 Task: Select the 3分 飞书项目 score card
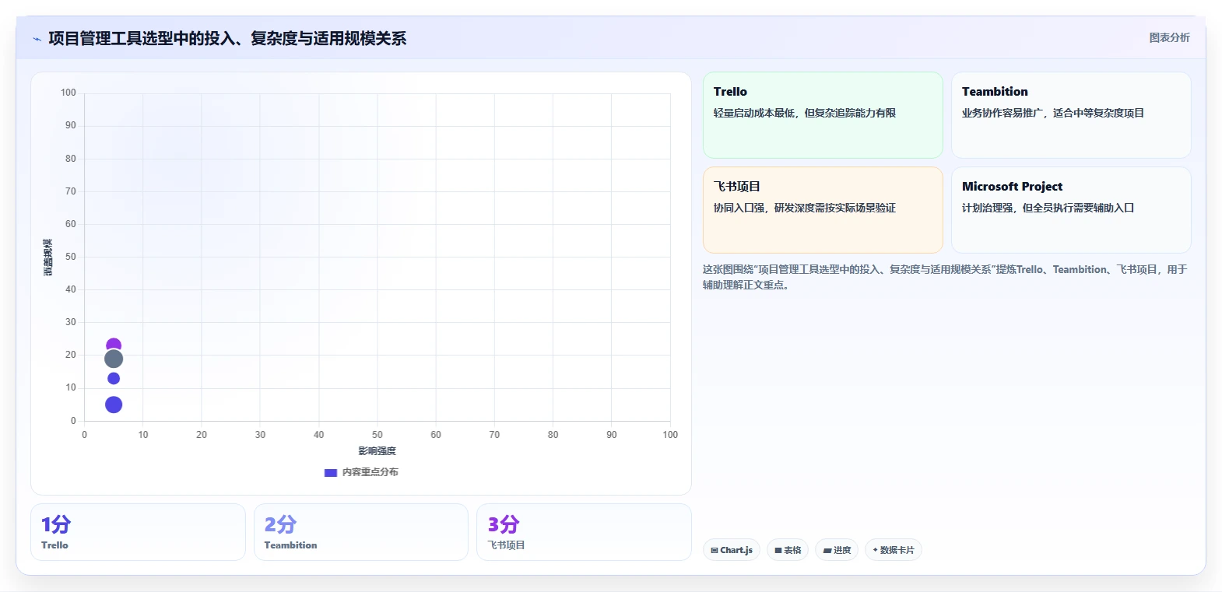point(584,532)
